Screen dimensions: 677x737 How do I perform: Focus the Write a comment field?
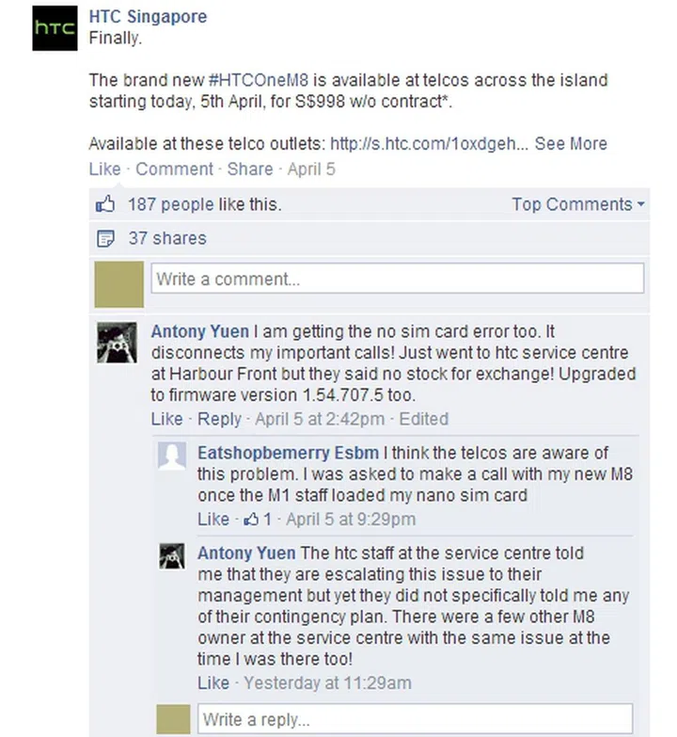[397, 279]
